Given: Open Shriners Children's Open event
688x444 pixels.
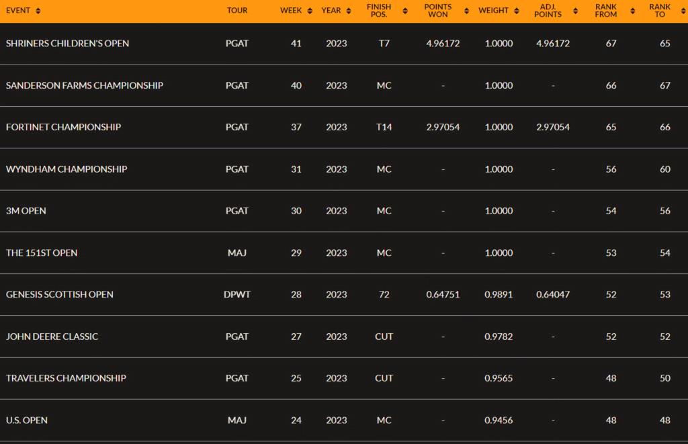Looking at the screenshot, I should 68,44.
